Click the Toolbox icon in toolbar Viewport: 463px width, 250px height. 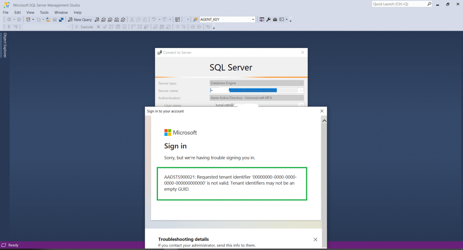pos(275,19)
